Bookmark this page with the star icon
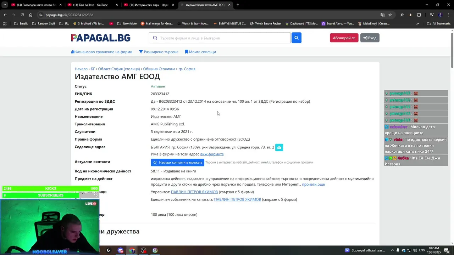The height and width of the screenshot is (255, 454). (x=390, y=15)
